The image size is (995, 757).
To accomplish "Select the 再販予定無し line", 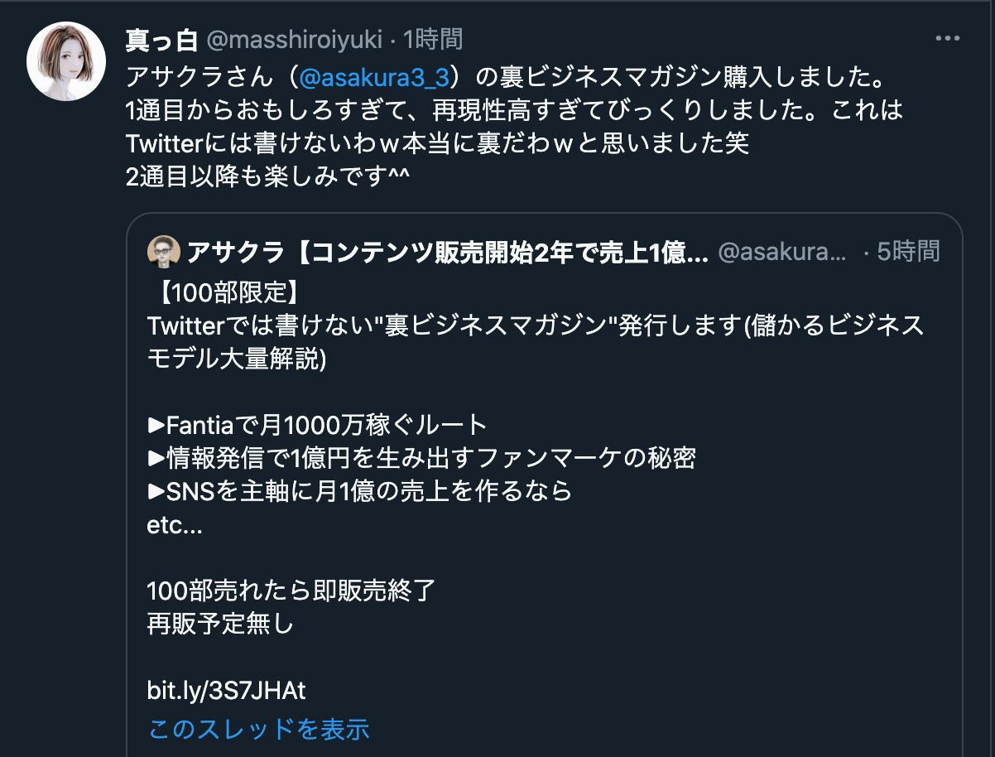I will coord(220,624).
